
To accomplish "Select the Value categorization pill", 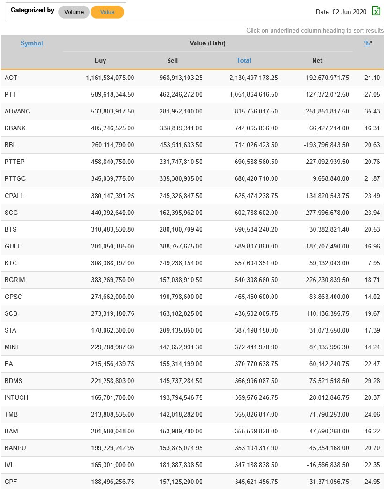I will point(107,12).
